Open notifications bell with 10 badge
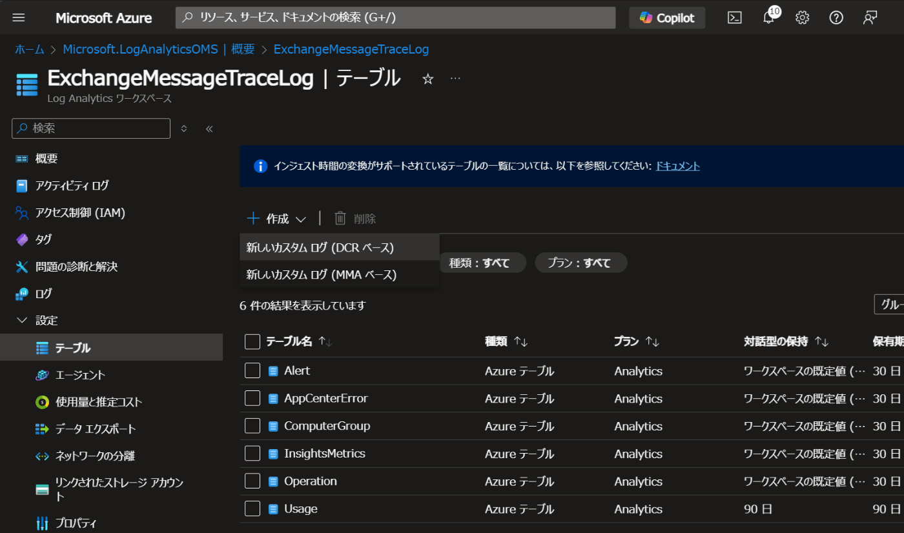The image size is (904, 533). pyautogui.click(x=769, y=17)
